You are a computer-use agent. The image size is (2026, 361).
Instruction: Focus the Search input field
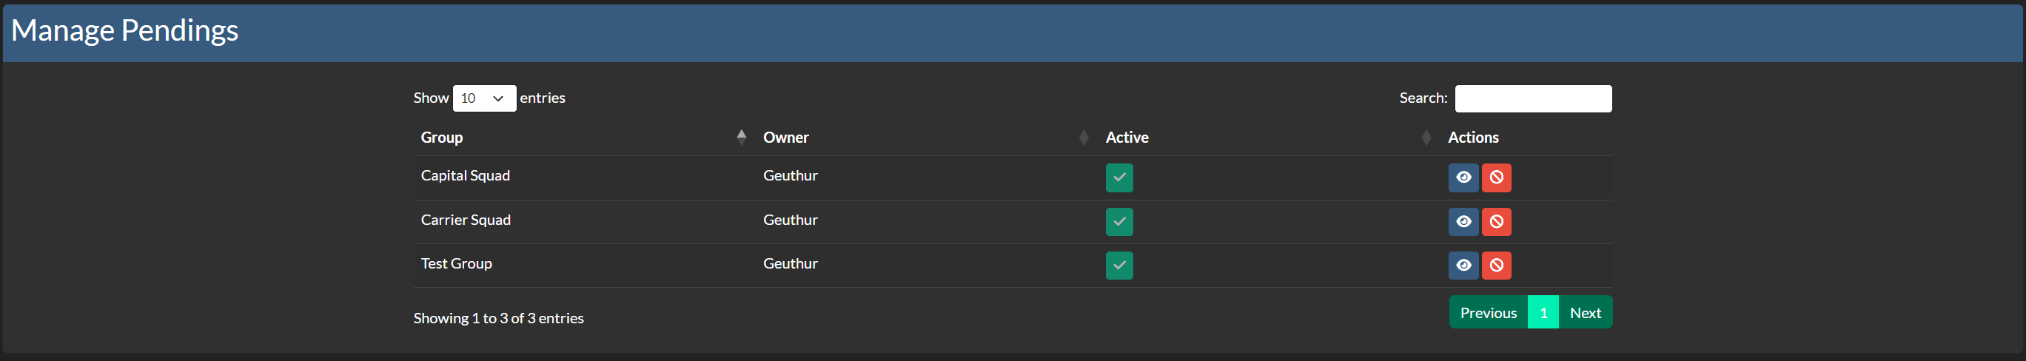point(1532,99)
